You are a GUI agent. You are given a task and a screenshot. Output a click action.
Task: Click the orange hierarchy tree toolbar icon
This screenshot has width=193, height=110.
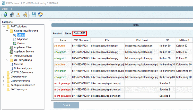point(18,15)
